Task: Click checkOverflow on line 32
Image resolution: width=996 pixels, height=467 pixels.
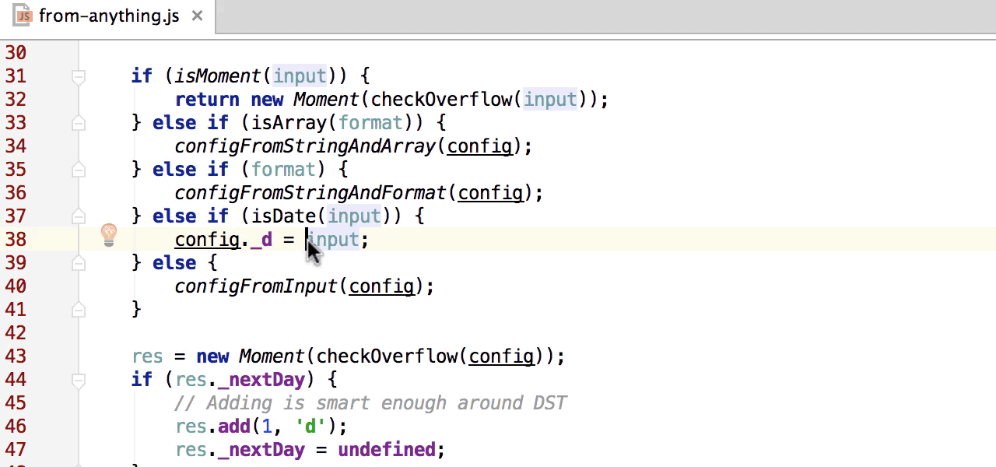Action: click(441, 100)
